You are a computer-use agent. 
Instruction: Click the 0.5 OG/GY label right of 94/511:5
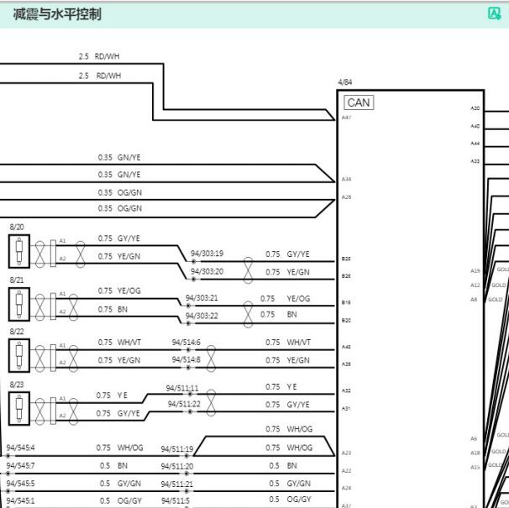click(x=290, y=499)
